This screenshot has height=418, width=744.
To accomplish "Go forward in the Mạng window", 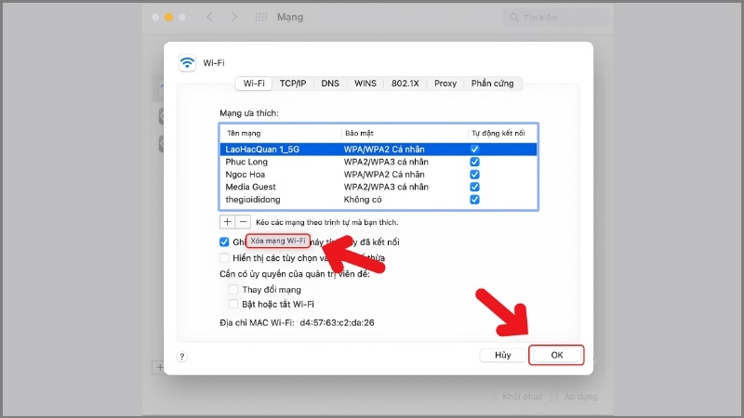I will pos(234,17).
